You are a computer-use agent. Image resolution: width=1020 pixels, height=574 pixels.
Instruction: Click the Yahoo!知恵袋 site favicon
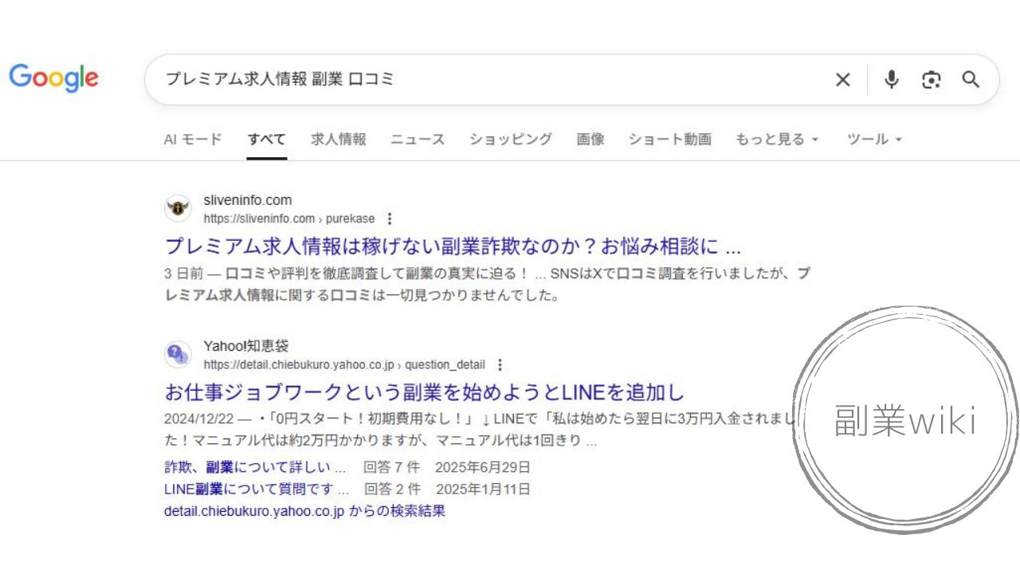(x=178, y=355)
